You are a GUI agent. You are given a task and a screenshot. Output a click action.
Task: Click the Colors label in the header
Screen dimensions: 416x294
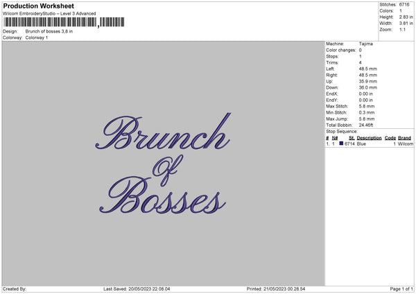coord(386,11)
